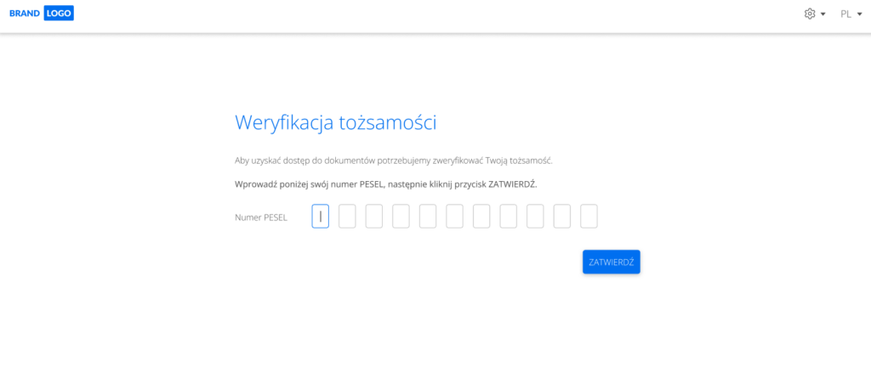This screenshot has width=871, height=384.
Task: Click the instruction text mentioning ZATWIERDŹ
Action: click(385, 184)
